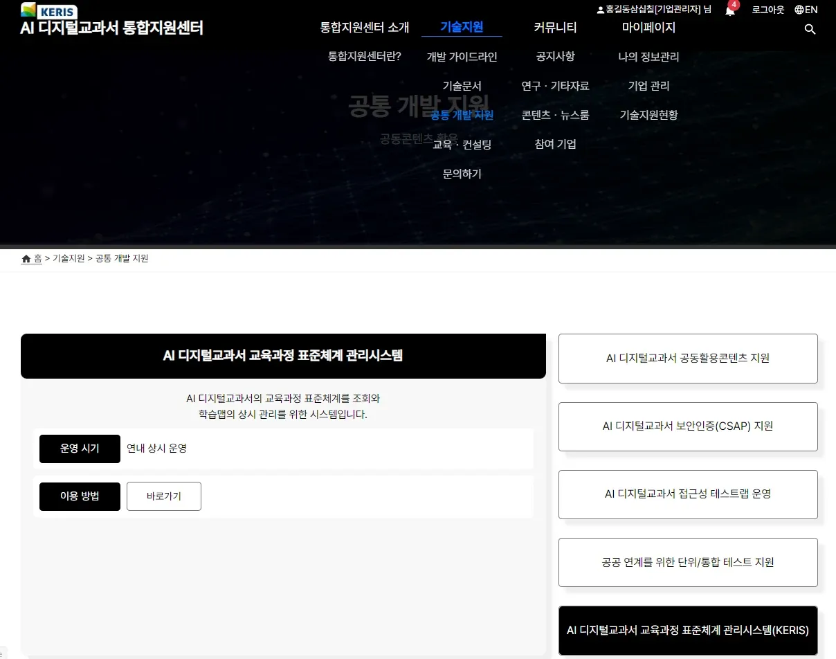This screenshot has width=836, height=659.
Task: Open the 커뮤니티 menu
Action: click(555, 28)
